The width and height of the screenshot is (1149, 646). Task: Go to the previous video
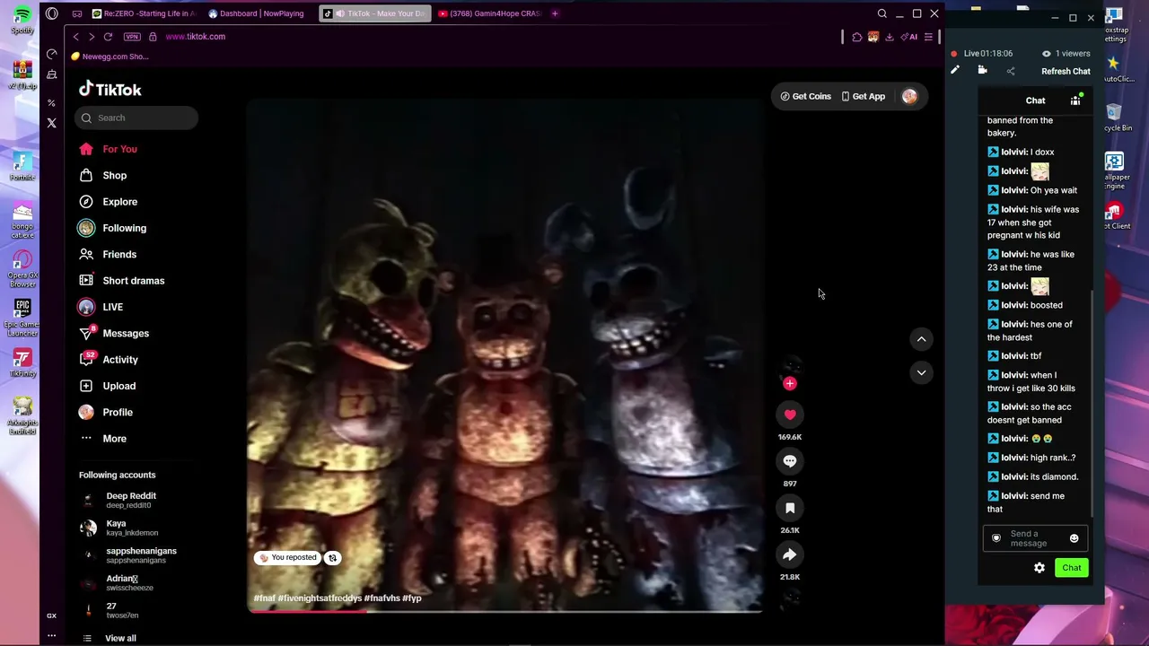(921, 339)
